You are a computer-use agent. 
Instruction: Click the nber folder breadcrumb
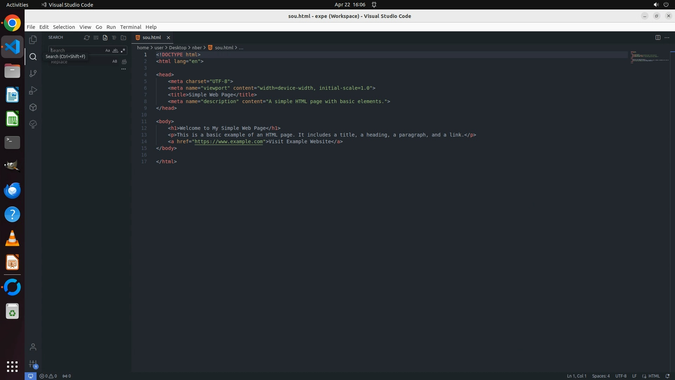(x=197, y=47)
